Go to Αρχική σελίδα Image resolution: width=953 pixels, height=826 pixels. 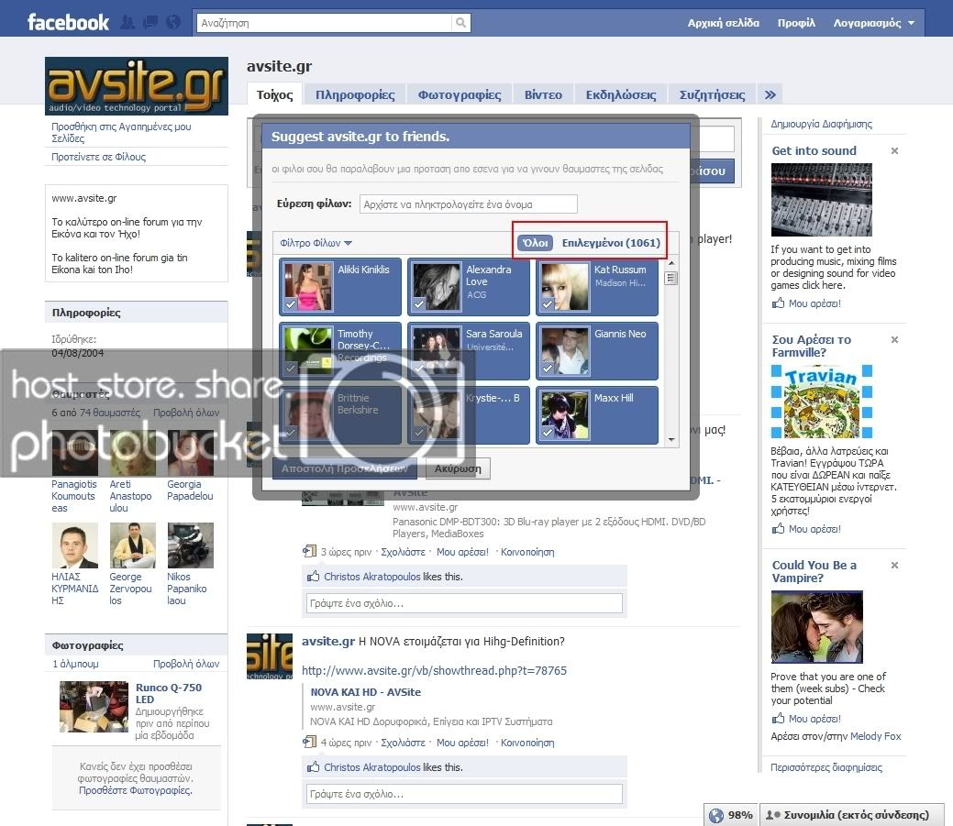point(724,23)
